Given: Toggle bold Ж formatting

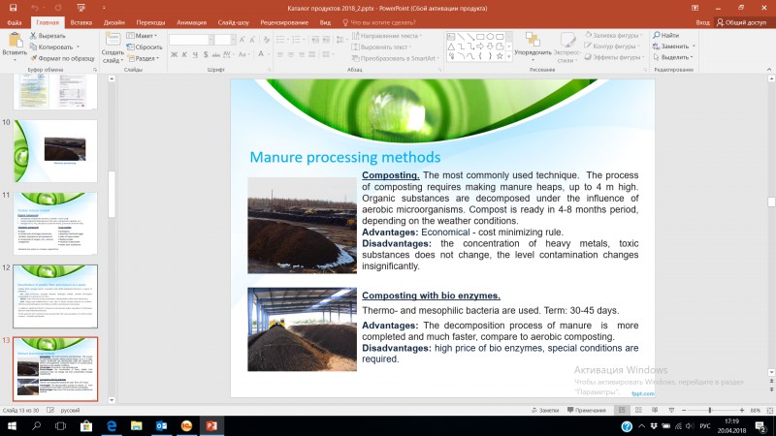Looking at the screenshot, I should (174, 54).
